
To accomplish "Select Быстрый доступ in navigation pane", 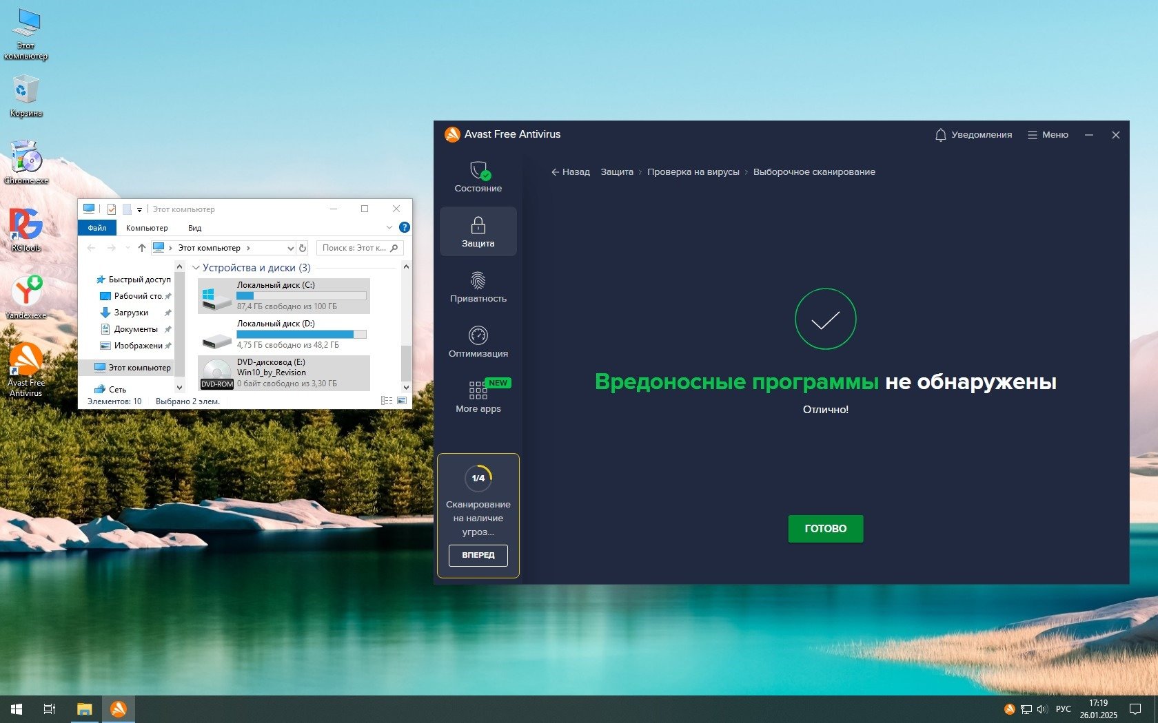I will click(x=134, y=280).
